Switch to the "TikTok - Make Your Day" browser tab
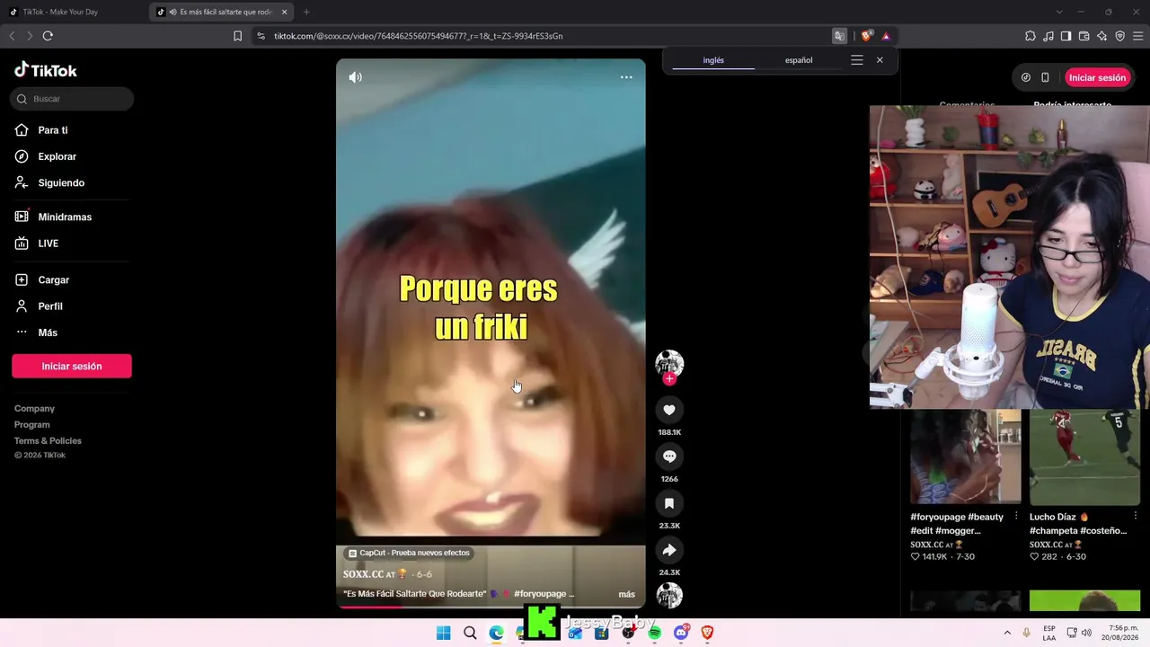This screenshot has height=647, width=1150. click(74, 12)
